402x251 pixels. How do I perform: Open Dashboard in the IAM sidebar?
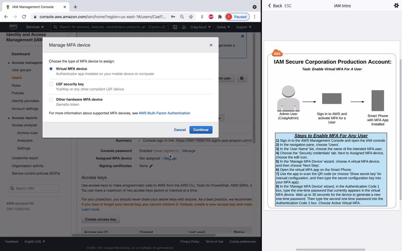click(x=21, y=54)
